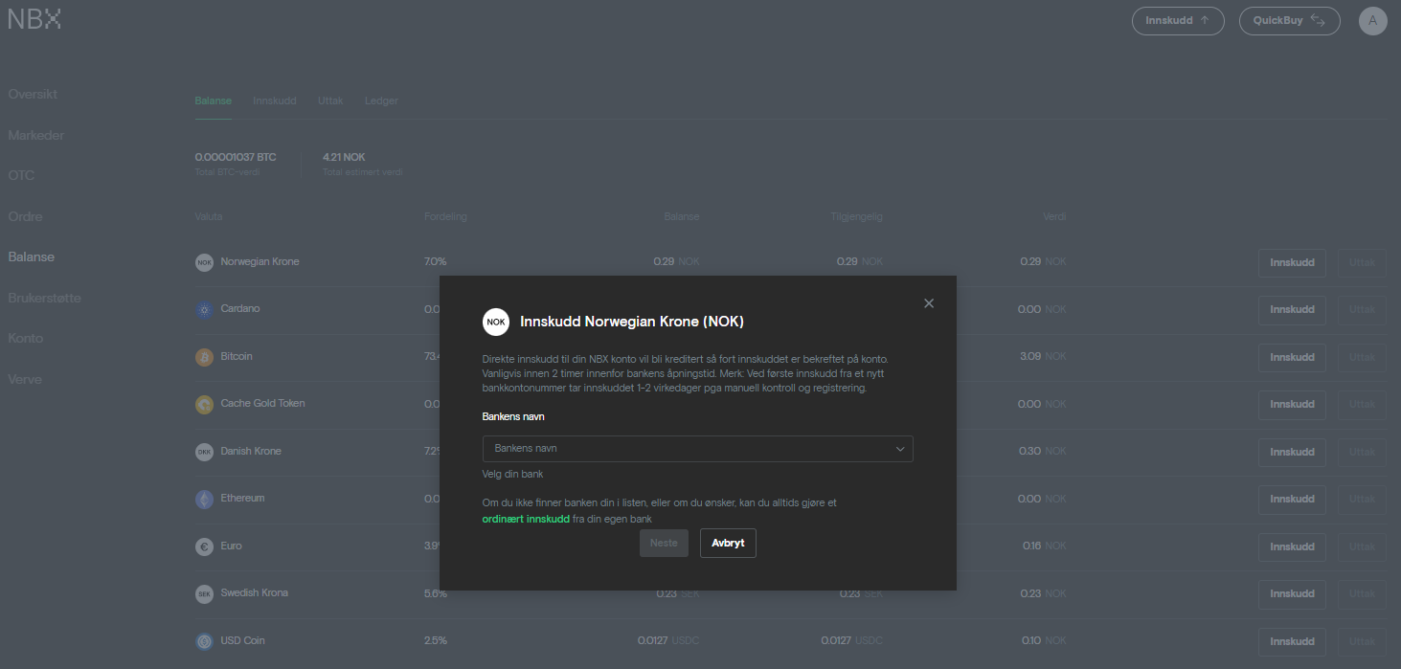
Task: Switch to the Uttak tab
Action: click(330, 100)
